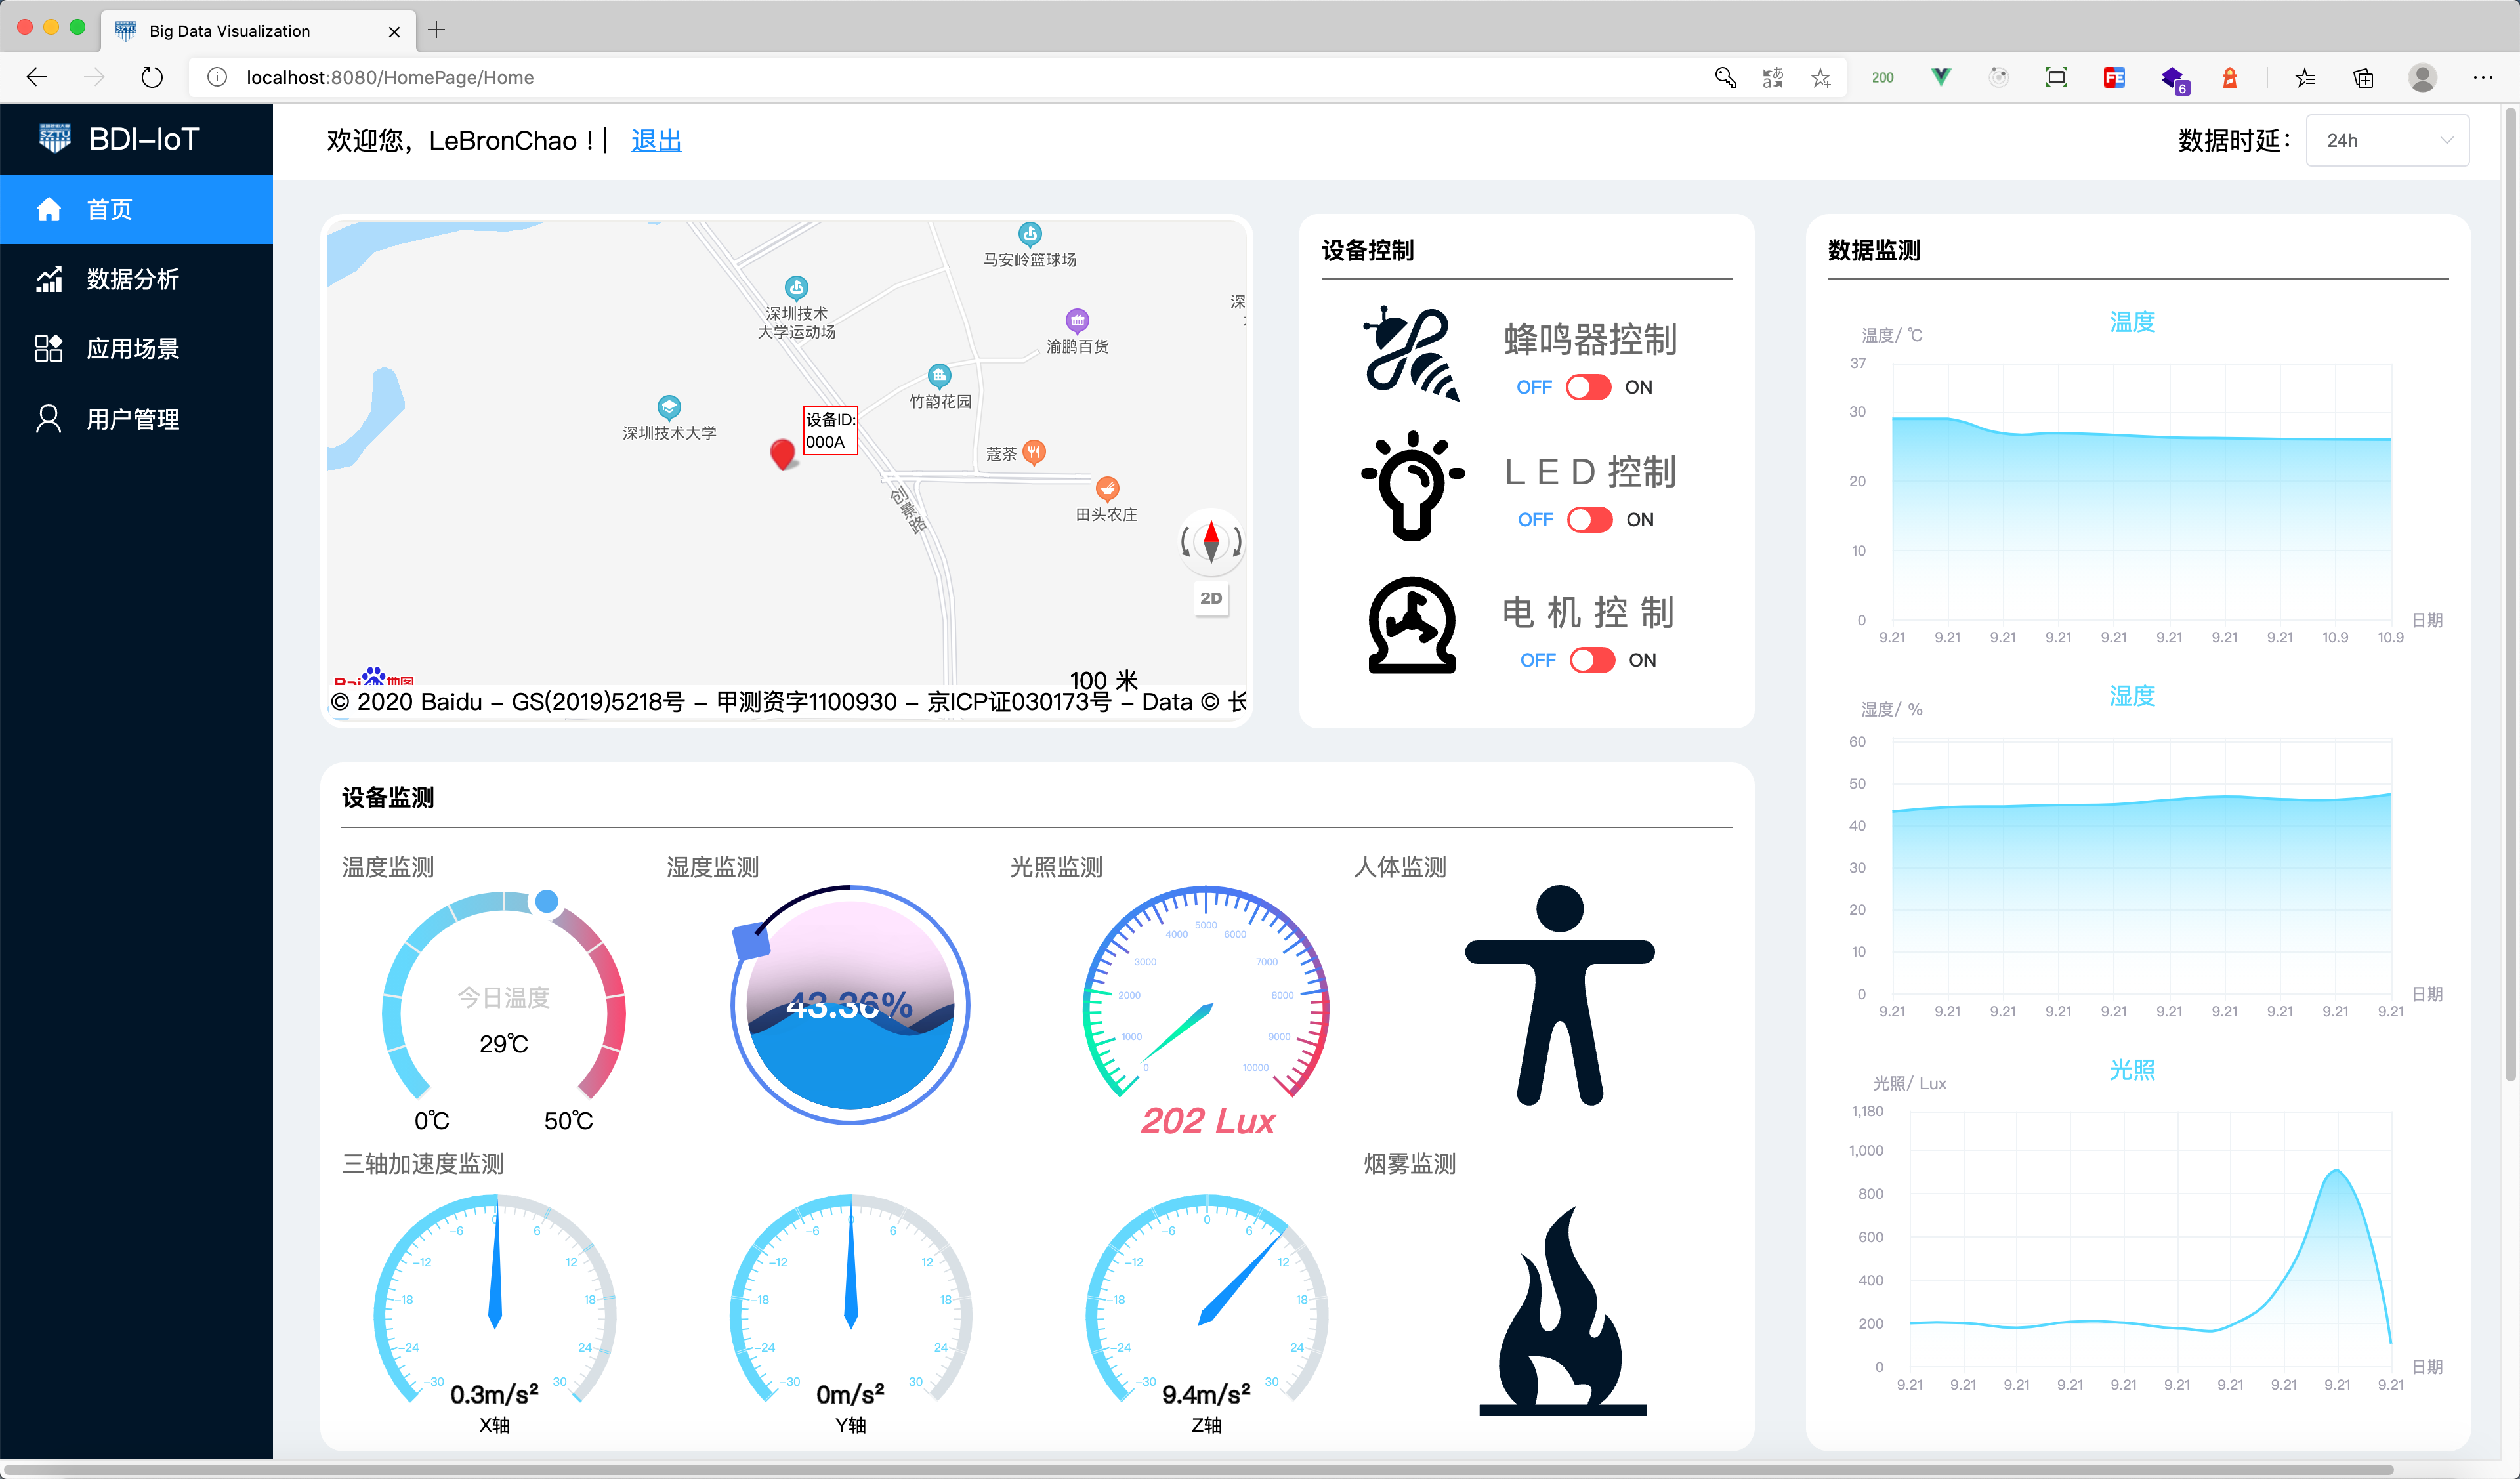Open the browser settings ellipsis menu
The image size is (2520, 1479).
(2483, 78)
